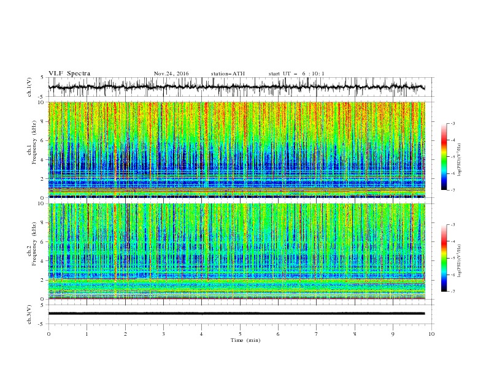Click the ch.1 "Frequency (kHz)" axis label
This screenshot has width=486, height=375.
[34, 143]
